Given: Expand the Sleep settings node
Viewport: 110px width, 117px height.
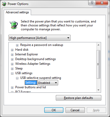Looking at the screenshot, I should coord(12,69).
